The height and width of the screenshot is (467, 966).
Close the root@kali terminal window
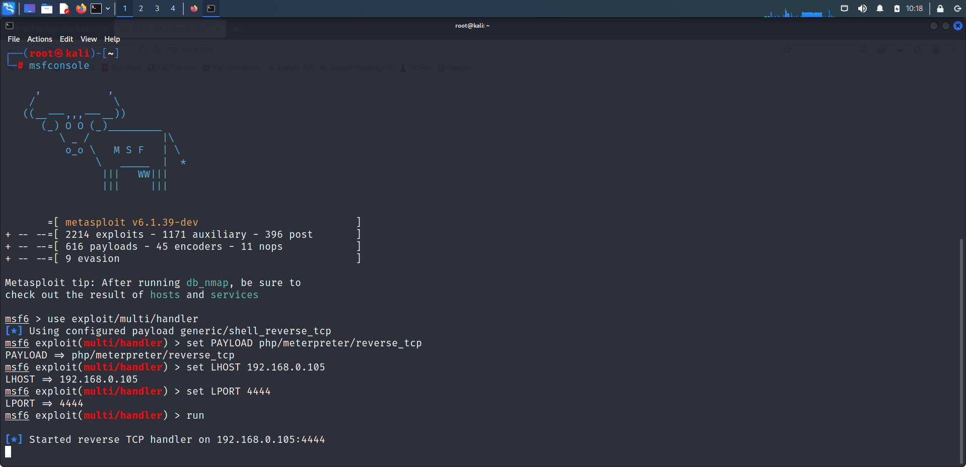click(958, 26)
